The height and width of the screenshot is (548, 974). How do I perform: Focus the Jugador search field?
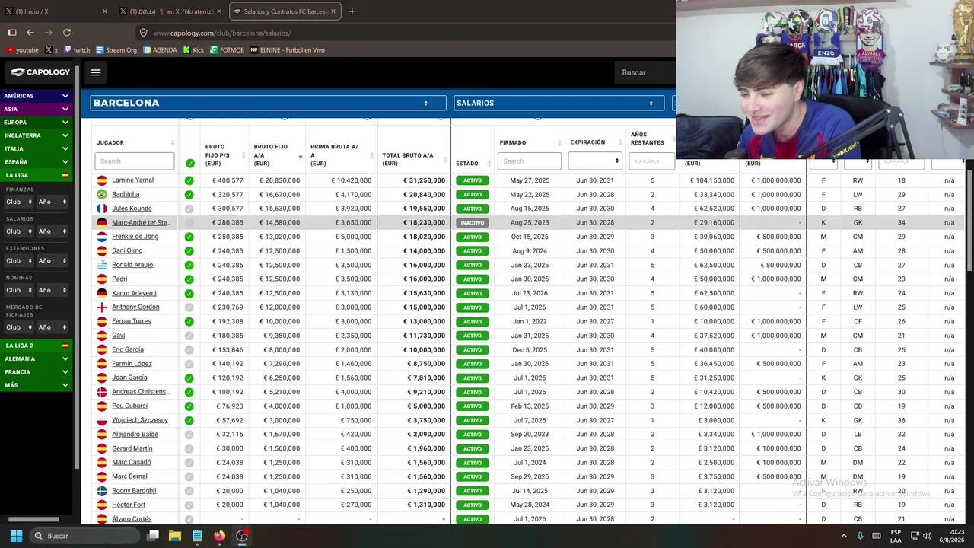pos(135,161)
